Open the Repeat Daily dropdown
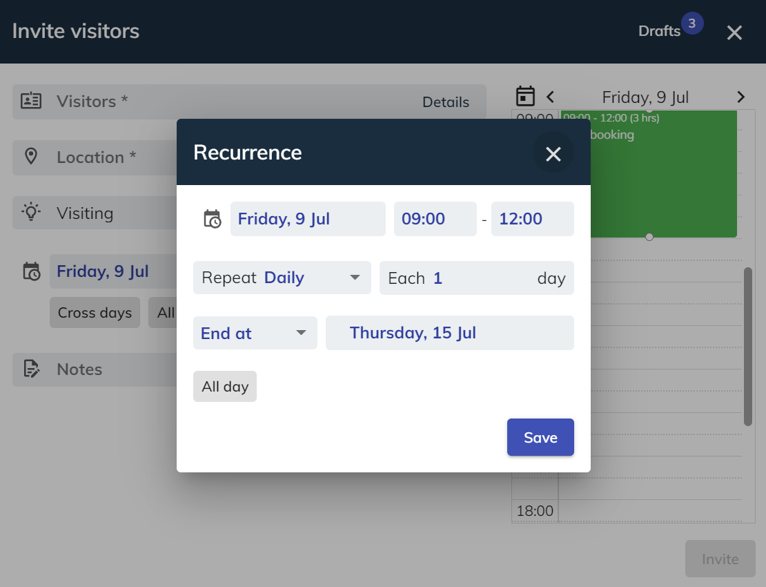This screenshot has width=766, height=587. click(x=282, y=278)
